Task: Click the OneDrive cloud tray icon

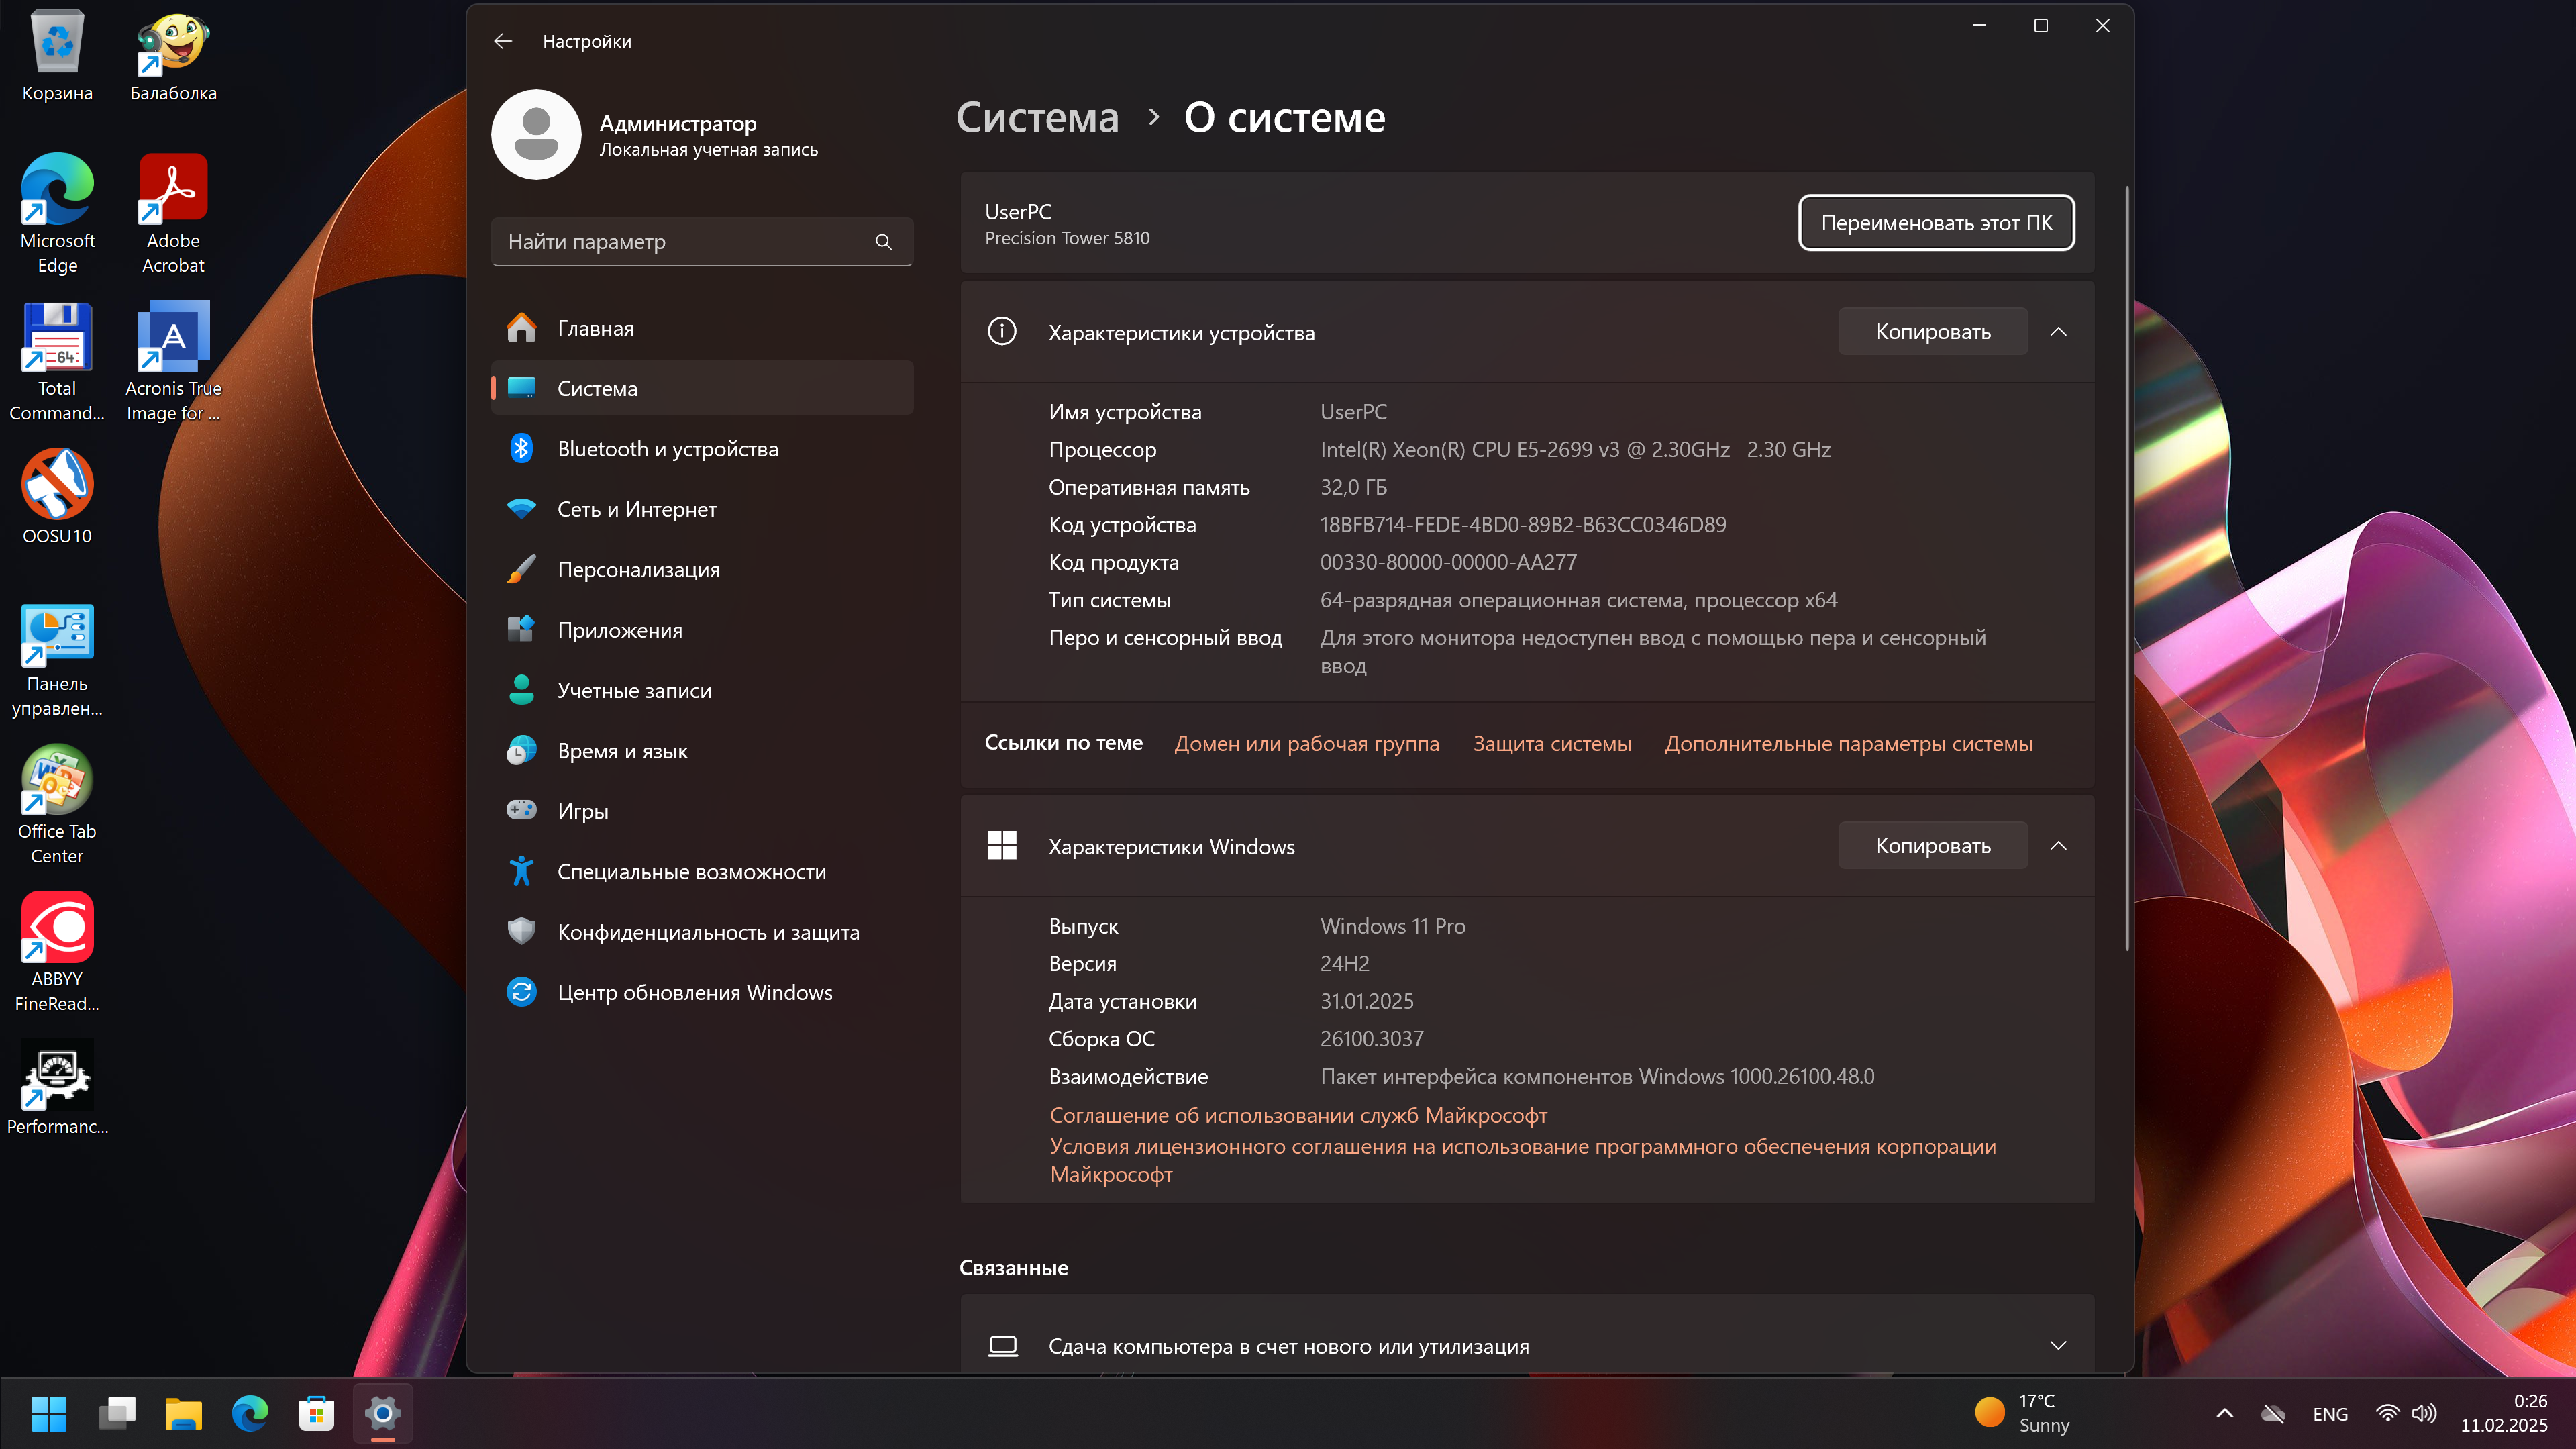Action: [x=2274, y=1413]
